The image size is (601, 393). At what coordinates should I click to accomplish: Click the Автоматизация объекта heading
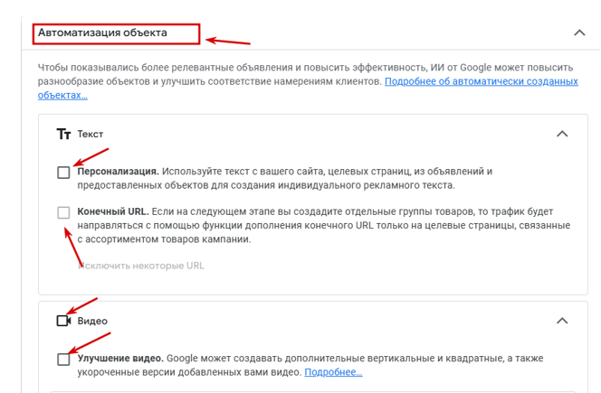tap(102, 33)
